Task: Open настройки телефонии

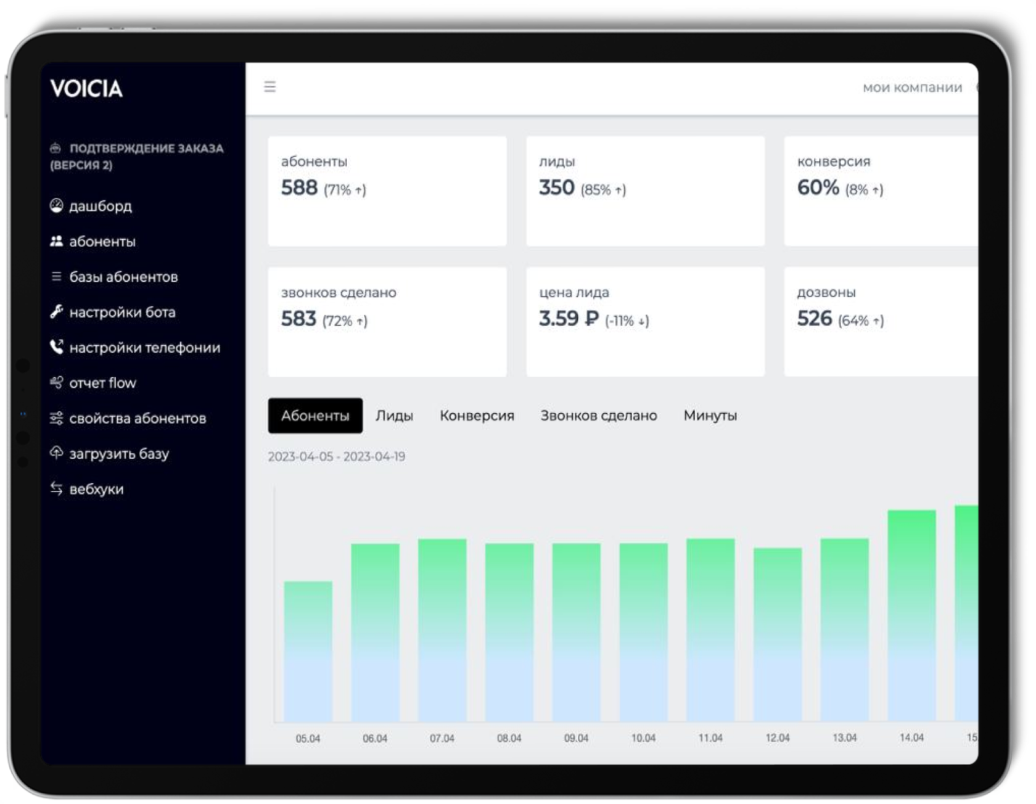Action: pyautogui.click(x=144, y=348)
